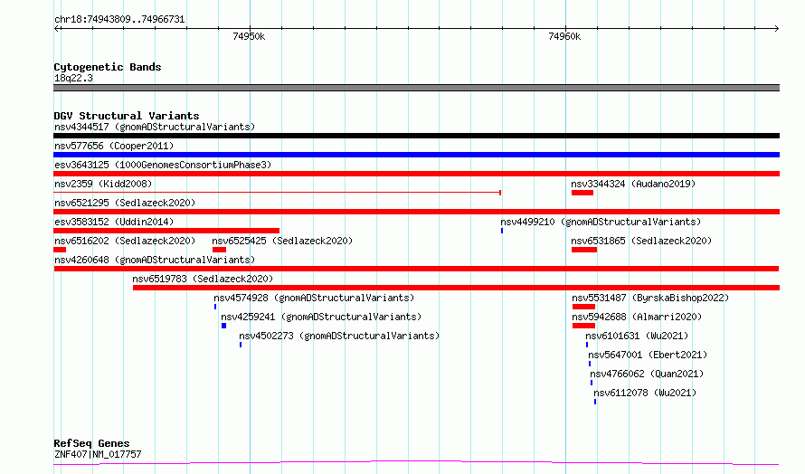Select the blue nsv6112078 marker
This screenshot has width=805, height=474.
click(595, 402)
